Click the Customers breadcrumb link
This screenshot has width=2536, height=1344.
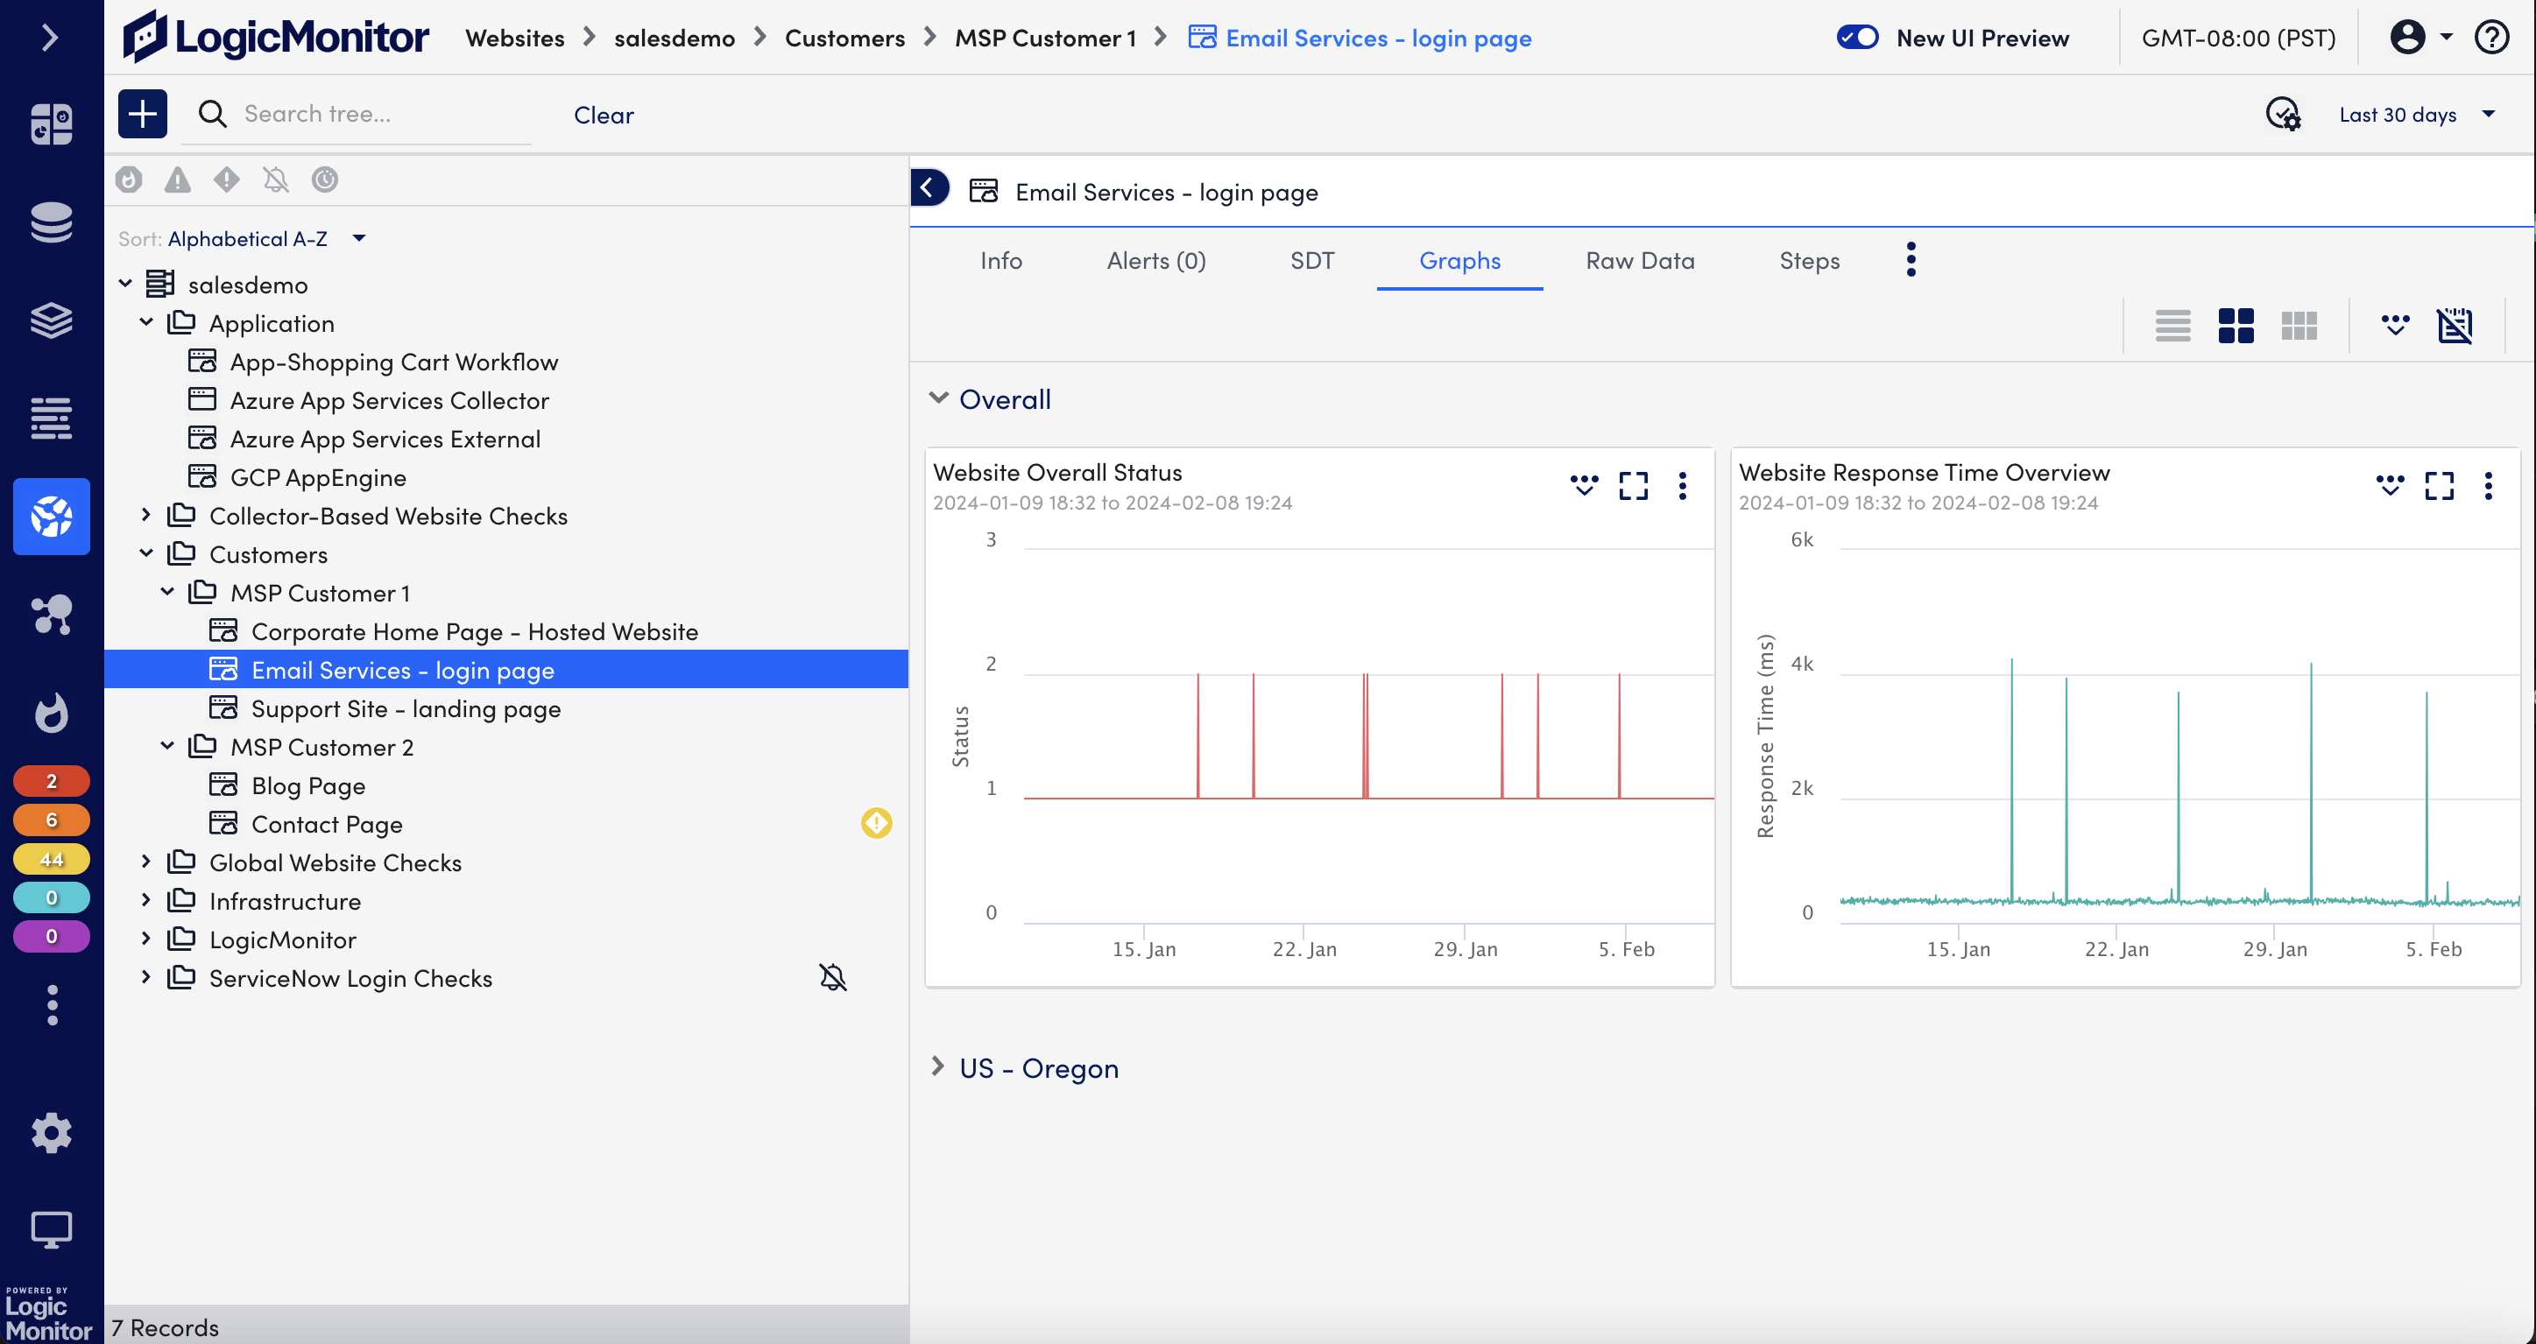coord(844,39)
